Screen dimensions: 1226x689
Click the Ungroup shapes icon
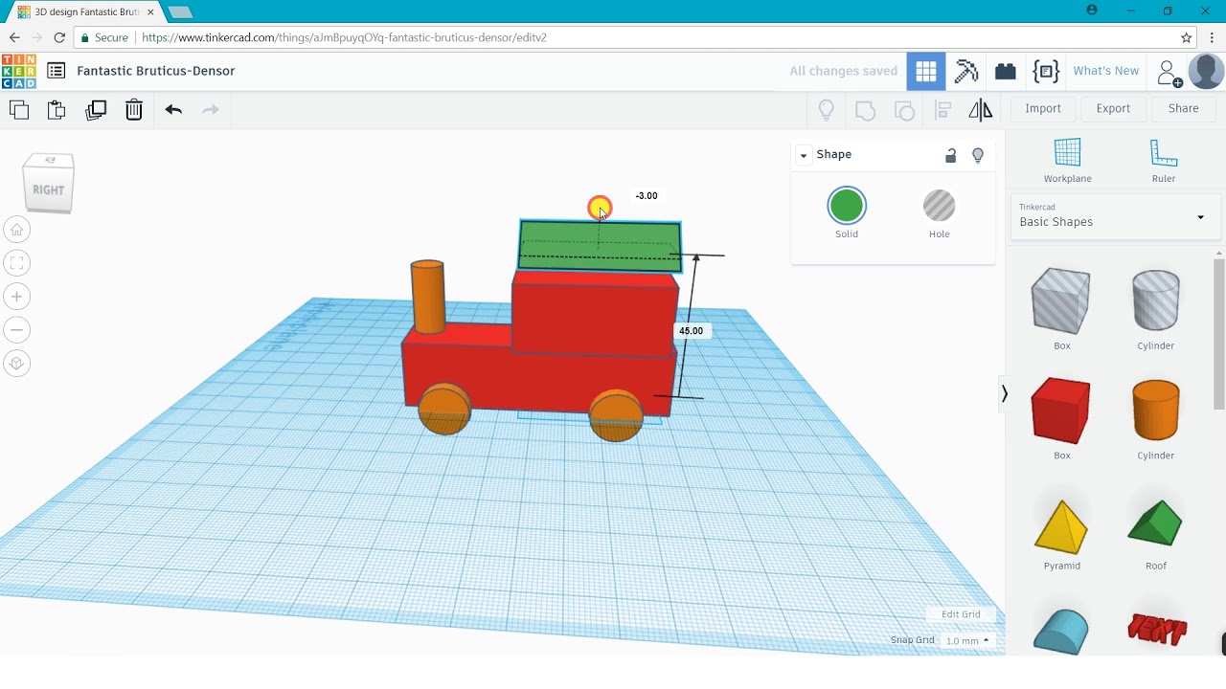(904, 110)
